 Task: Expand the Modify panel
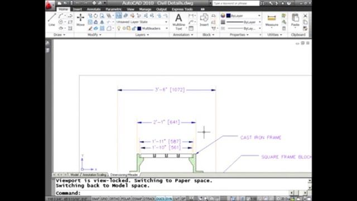point(94,35)
